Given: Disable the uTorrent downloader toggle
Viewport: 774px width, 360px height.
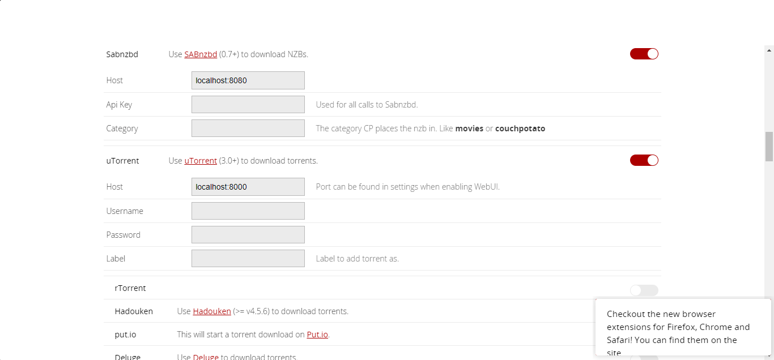Looking at the screenshot, I should (644, 160).
